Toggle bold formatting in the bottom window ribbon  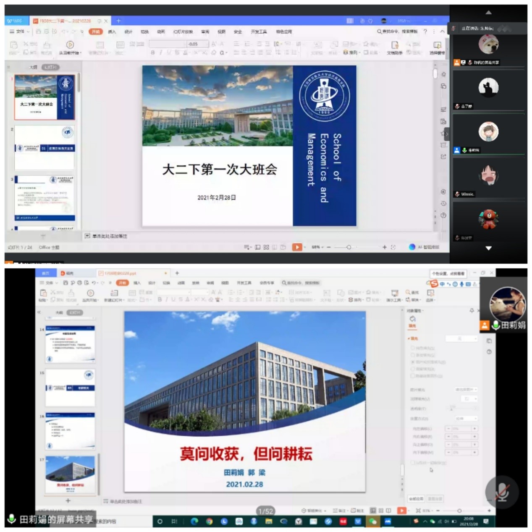coord(160,299)
